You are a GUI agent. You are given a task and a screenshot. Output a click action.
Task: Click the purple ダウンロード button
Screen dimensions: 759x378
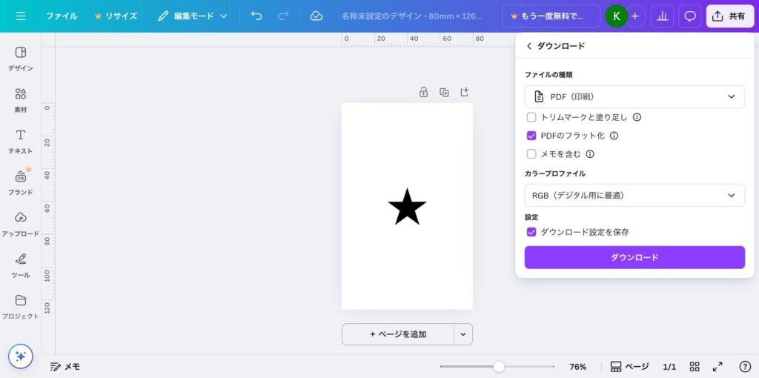pyautogui.click(x=634, y=257)
